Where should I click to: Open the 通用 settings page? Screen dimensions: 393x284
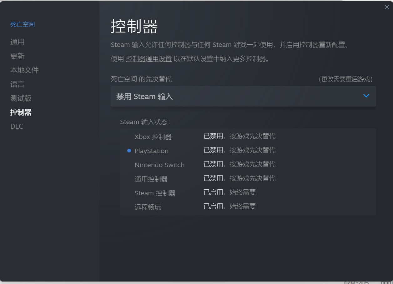tap(17, 42)
